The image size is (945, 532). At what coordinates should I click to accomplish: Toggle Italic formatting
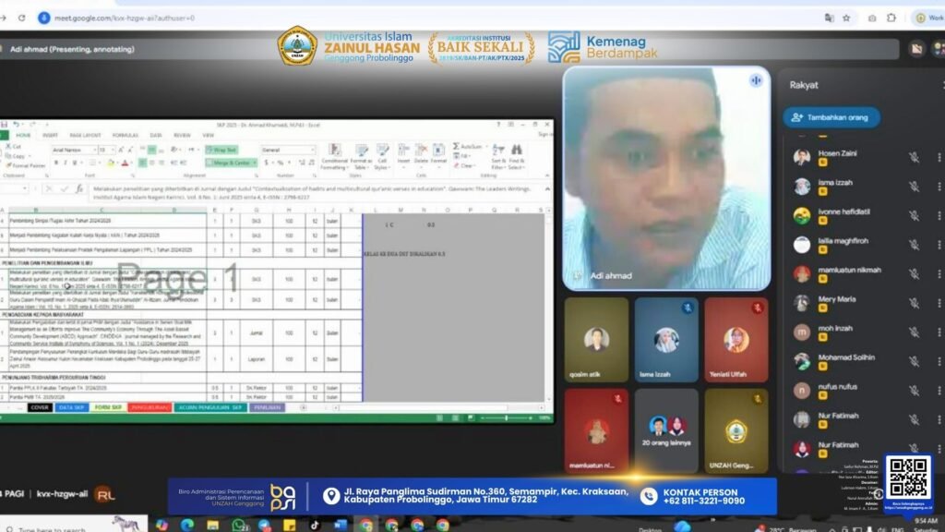66,161
